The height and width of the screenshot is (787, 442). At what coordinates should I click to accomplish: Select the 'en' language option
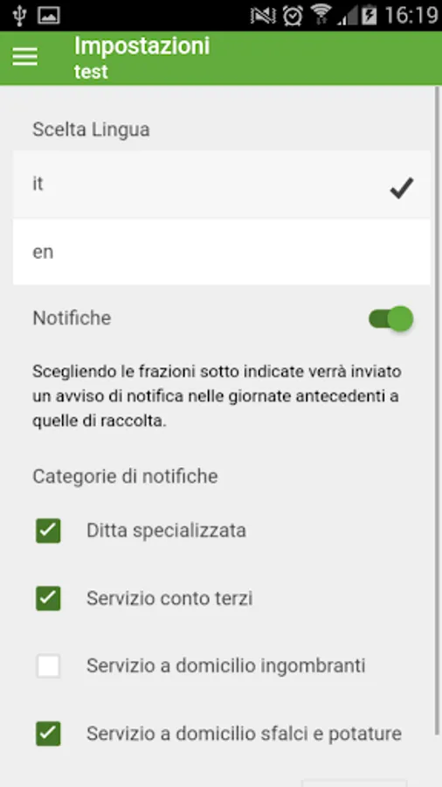point(222,252)
